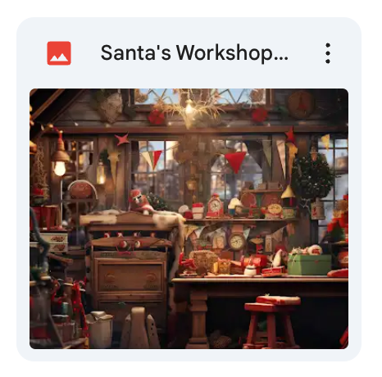Click the wooden dresser drawer in the image

(x=130, y=276)
